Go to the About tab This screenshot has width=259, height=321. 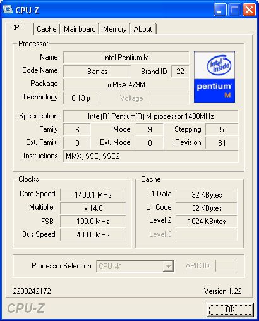pyautogui.click(x=143, y=29)
